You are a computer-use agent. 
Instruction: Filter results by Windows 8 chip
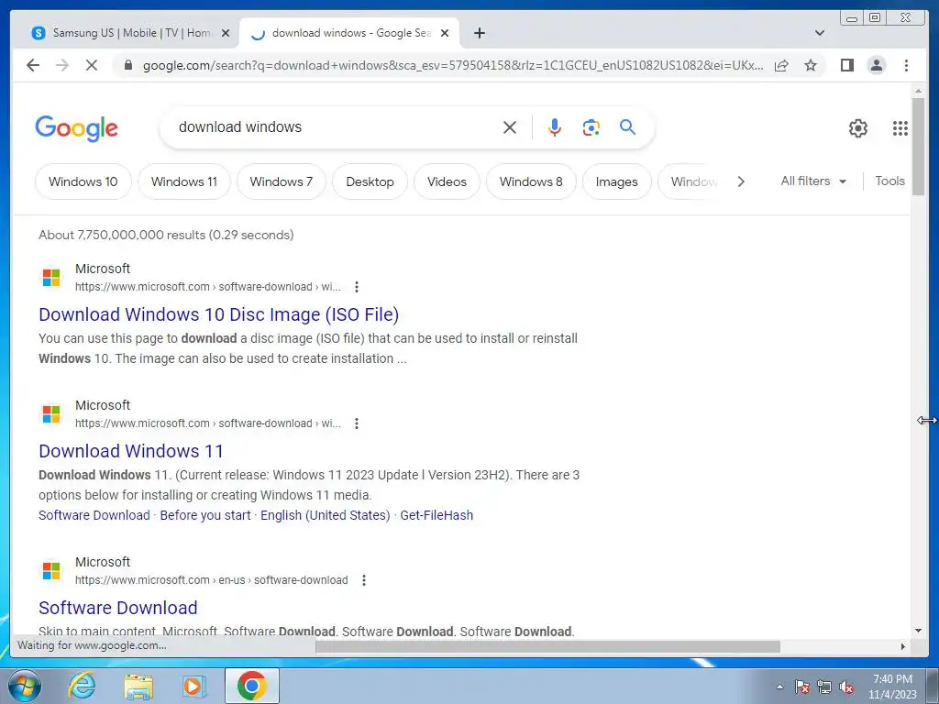point(531,181)
